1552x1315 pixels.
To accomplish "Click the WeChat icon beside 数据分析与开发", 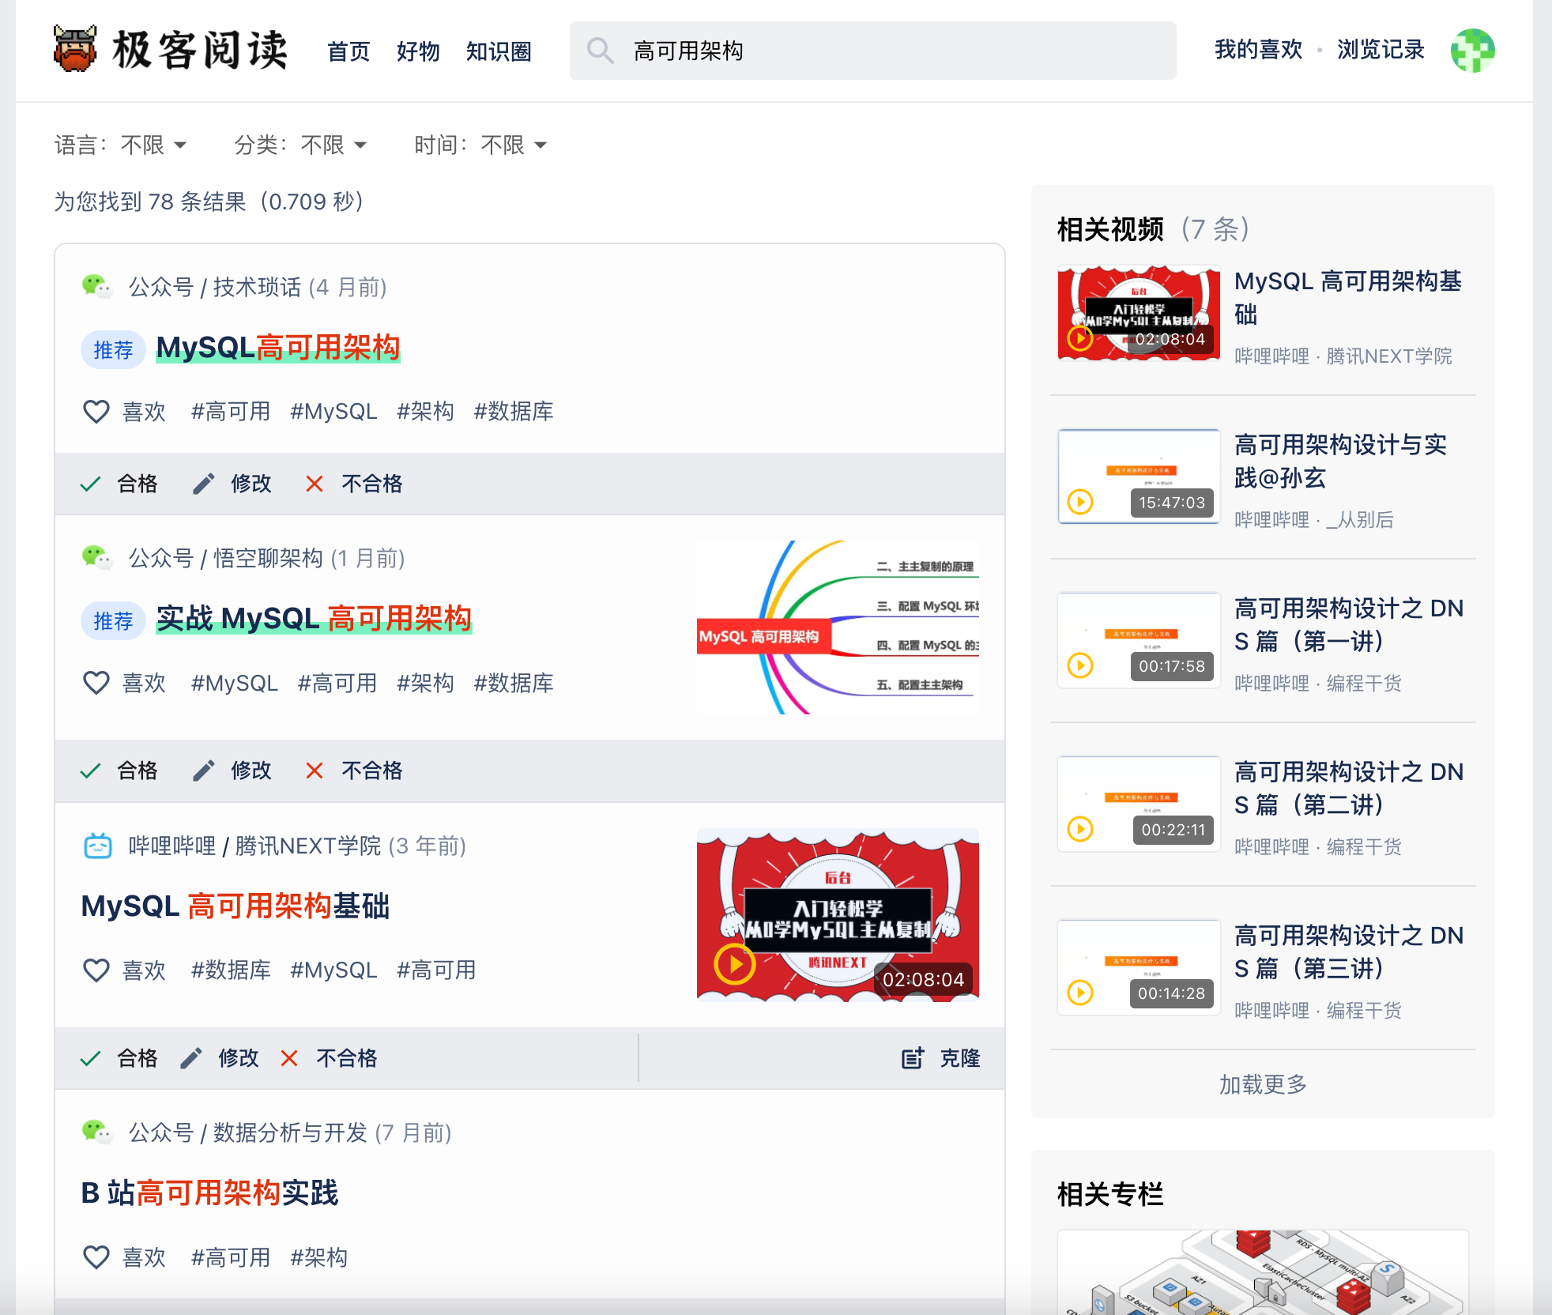I will pyautogui.click(x=97, y=1132).
